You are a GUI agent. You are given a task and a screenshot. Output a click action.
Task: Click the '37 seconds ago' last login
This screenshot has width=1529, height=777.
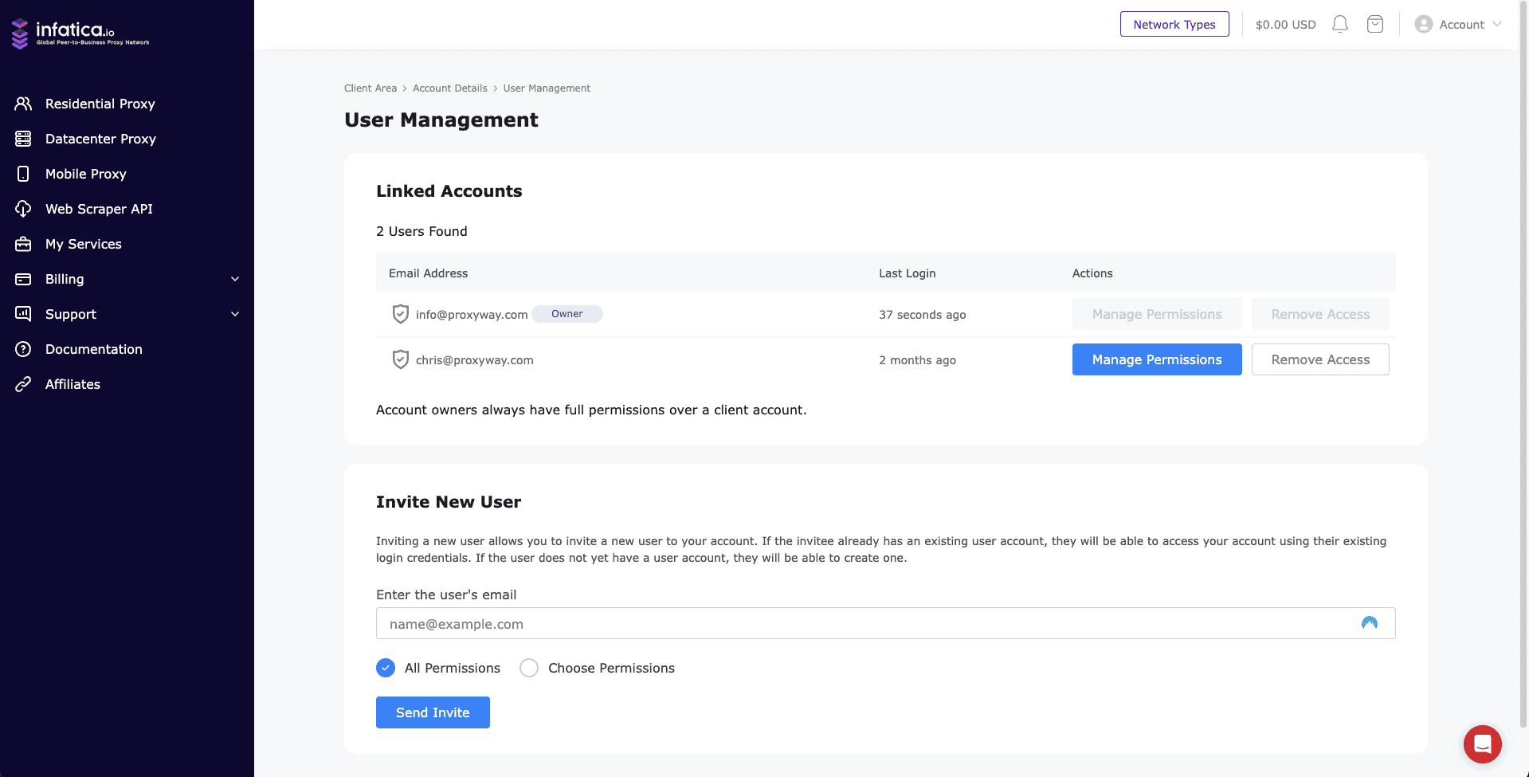pos(923,315)
